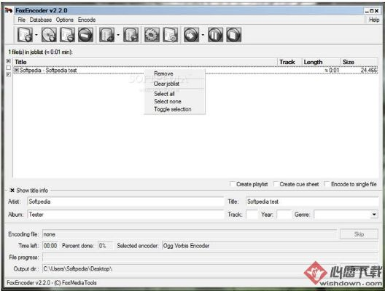385x291 pixels.
Task: Click the Album input field
Action: 125,215
